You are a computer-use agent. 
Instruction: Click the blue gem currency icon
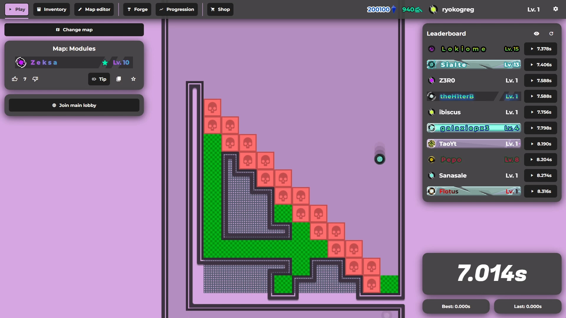[394, 9]
